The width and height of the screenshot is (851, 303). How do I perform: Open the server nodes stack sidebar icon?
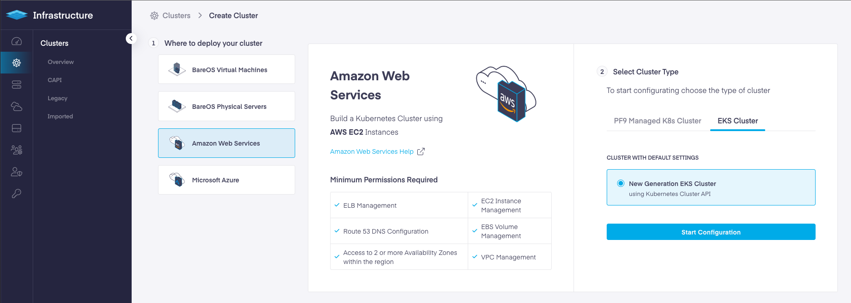[16, 85]
